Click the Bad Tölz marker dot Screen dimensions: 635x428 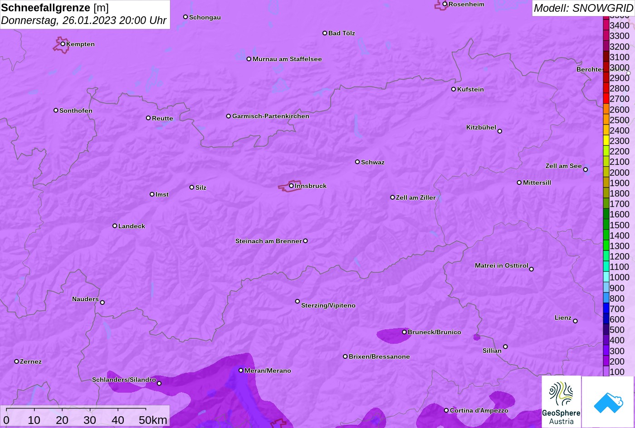click(325, 33)
